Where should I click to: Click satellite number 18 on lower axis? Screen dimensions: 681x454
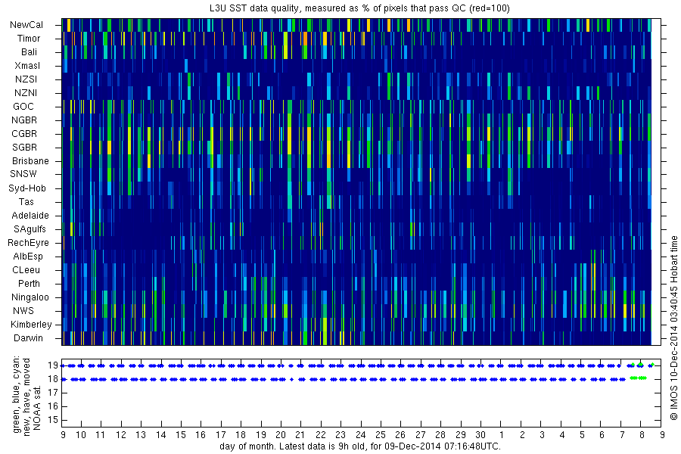point(53,379)
